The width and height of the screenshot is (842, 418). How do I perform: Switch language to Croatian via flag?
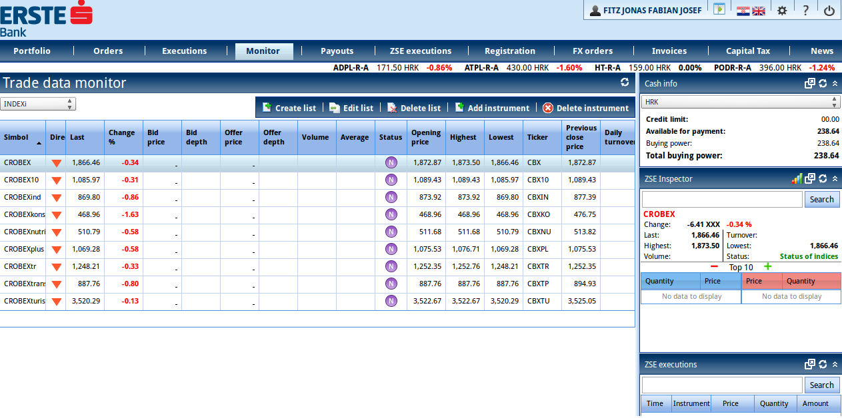pyautogui.click(x=743, y=11)
